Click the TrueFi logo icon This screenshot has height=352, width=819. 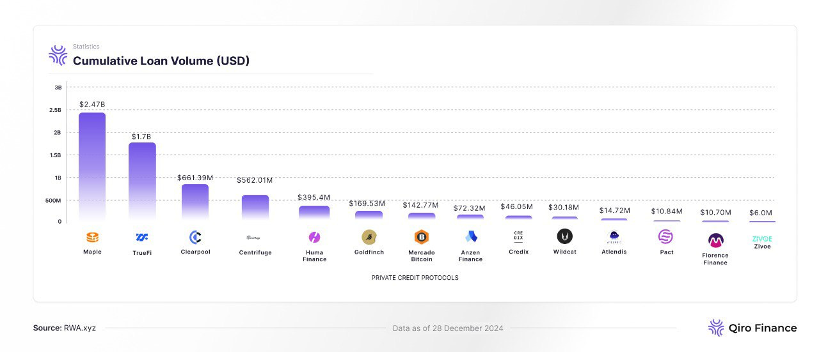tap(142, 238)
